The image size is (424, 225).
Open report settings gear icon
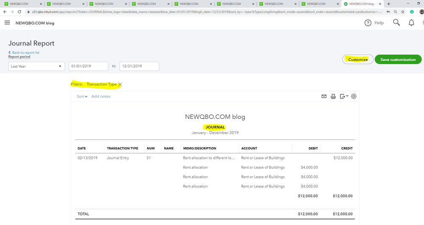pyautogui.click(x=354, y=96)
